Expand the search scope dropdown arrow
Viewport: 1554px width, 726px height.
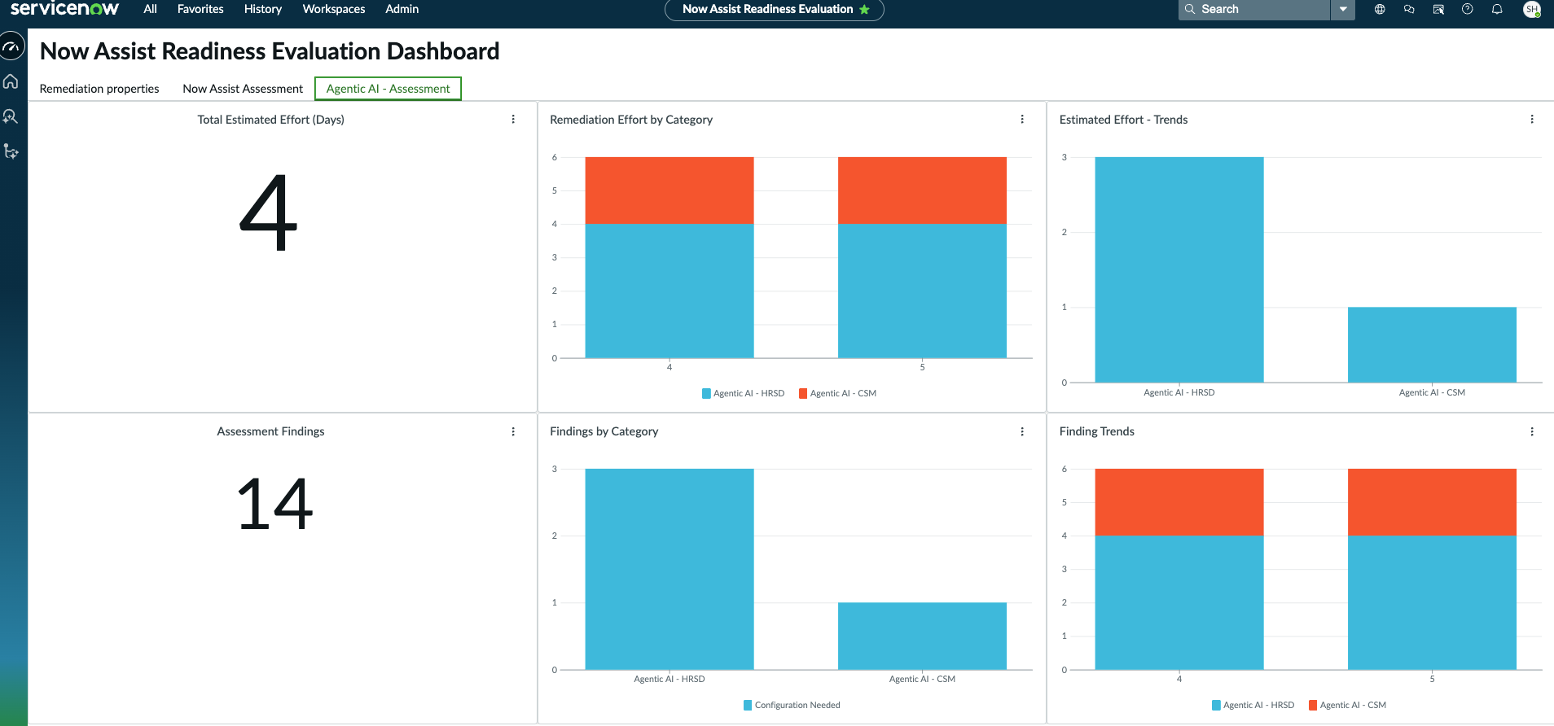click(1343, 9)
